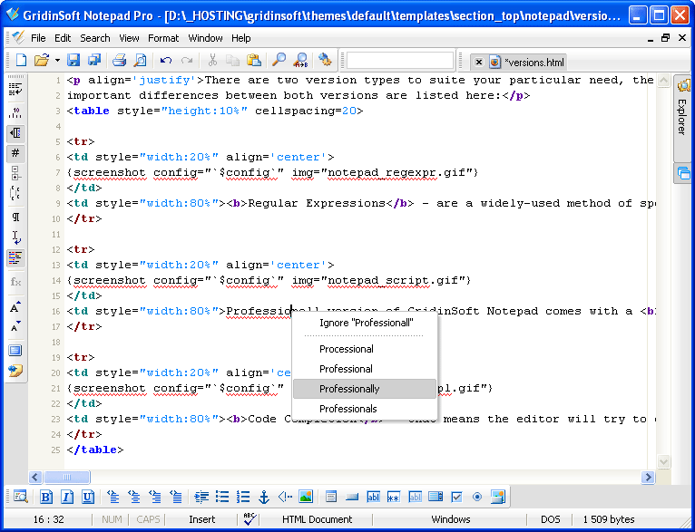Toggle code folding tree icon in sidebar
Screen dimensions: 695x532
tap(15, 173)
